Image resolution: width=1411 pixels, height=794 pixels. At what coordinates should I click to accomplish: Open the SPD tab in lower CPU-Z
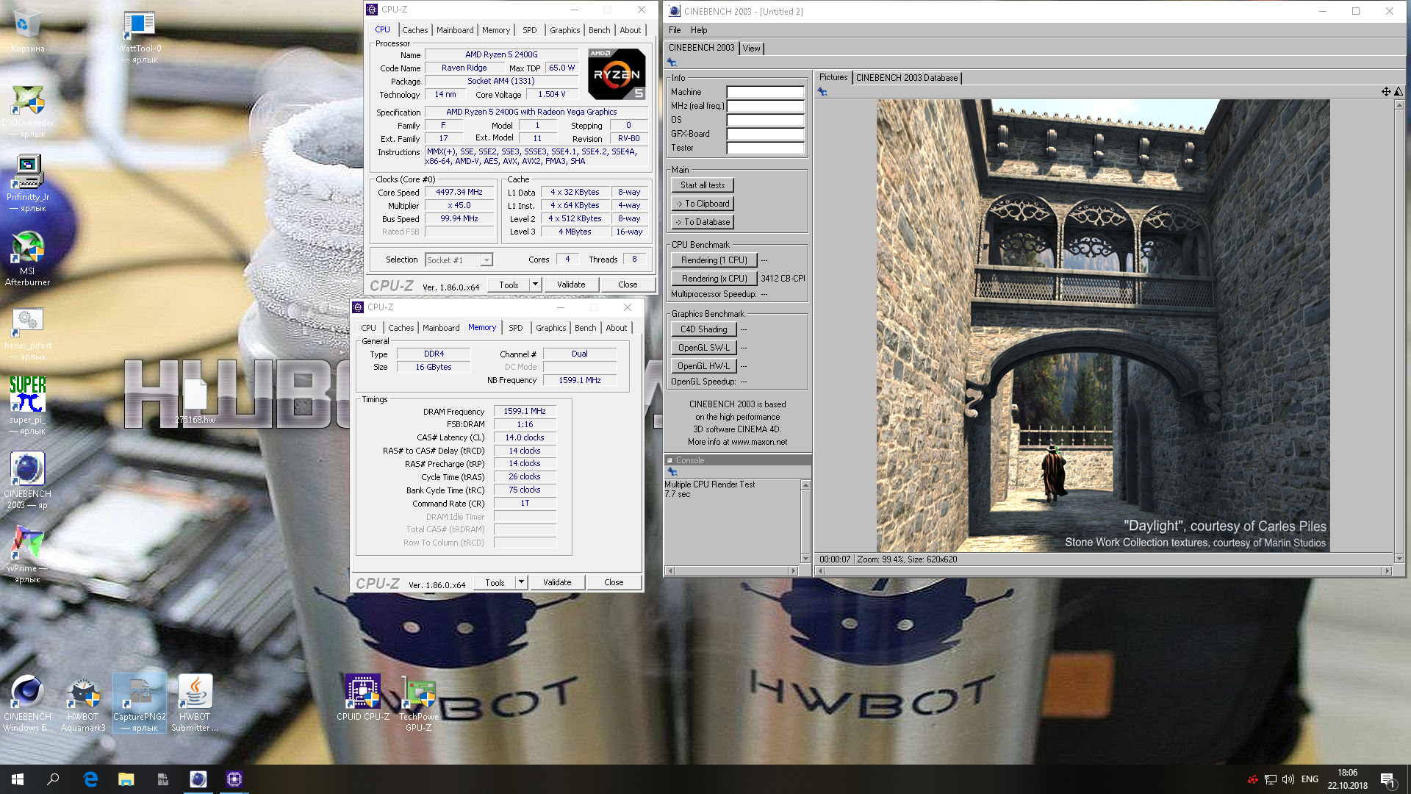pos(516,328)
